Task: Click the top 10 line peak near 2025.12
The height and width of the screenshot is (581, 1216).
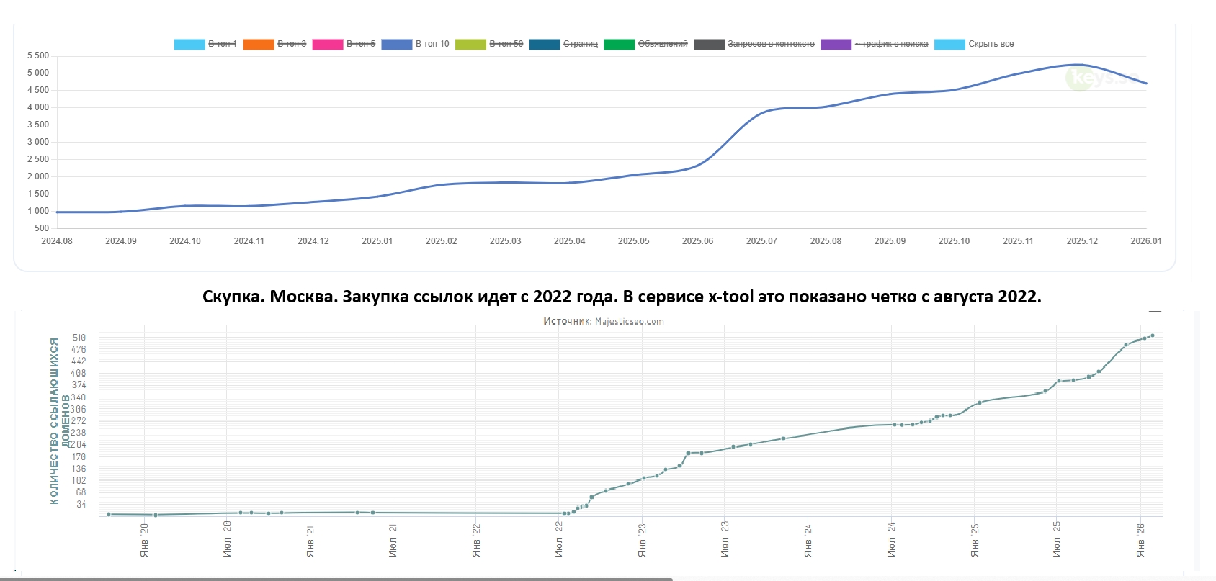Action: (x=1078, y=65)
